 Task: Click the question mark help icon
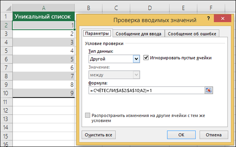(x=208, y=19)
